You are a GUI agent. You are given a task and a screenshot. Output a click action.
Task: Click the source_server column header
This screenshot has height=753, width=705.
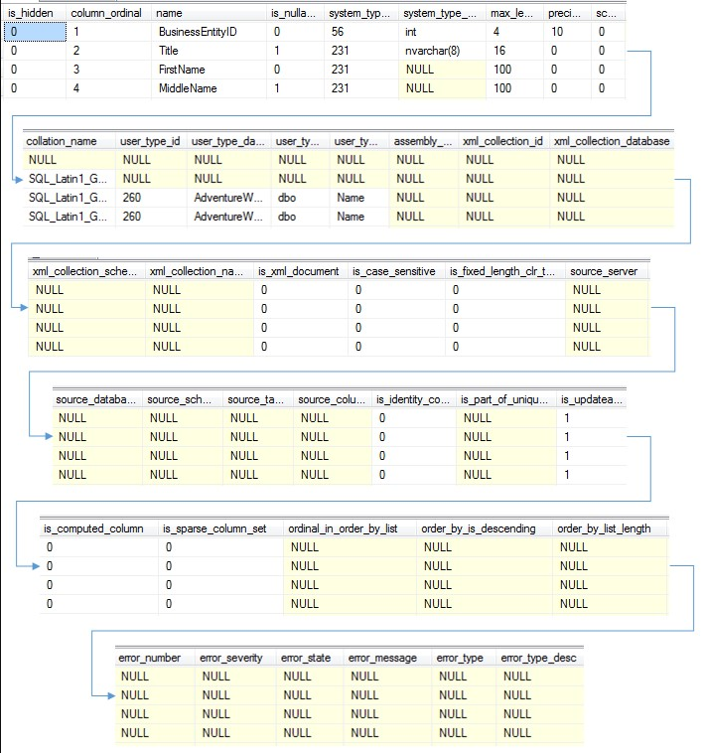coord(607,271)
